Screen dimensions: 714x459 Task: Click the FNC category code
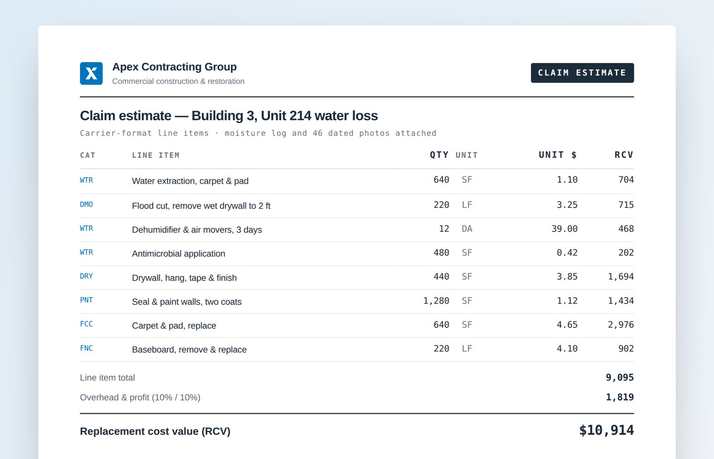[87, 348]
